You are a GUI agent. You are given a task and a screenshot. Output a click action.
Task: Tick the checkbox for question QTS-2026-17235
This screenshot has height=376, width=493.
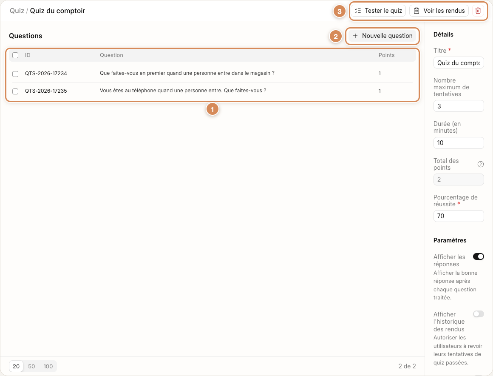click(x=15, y=91)
